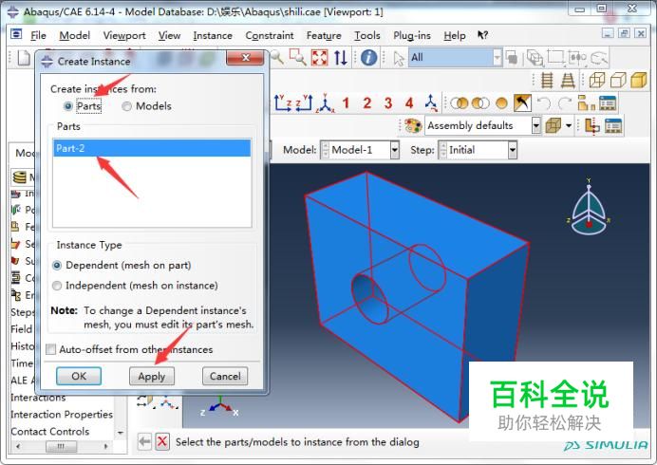Select Interactions in model tree
657x465 pixels.
tap(38, 397)
